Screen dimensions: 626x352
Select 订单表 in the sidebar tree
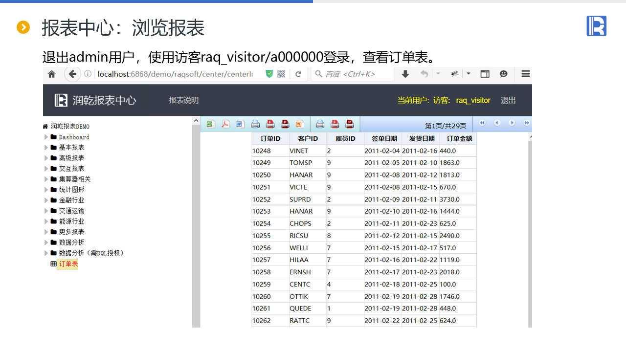(x=67, y=264)
